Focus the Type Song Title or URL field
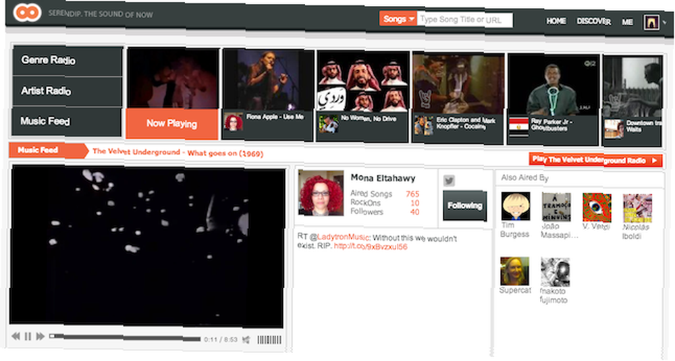Screen dimensions: 675x361 point(465,20)
